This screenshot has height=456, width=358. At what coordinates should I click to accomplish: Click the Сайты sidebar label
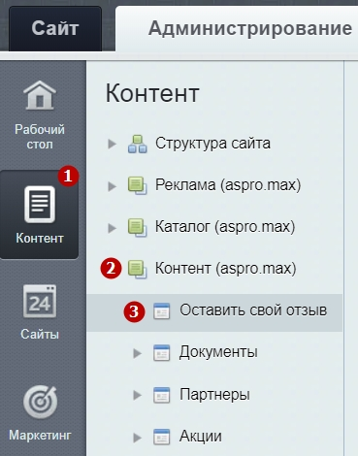40,334
